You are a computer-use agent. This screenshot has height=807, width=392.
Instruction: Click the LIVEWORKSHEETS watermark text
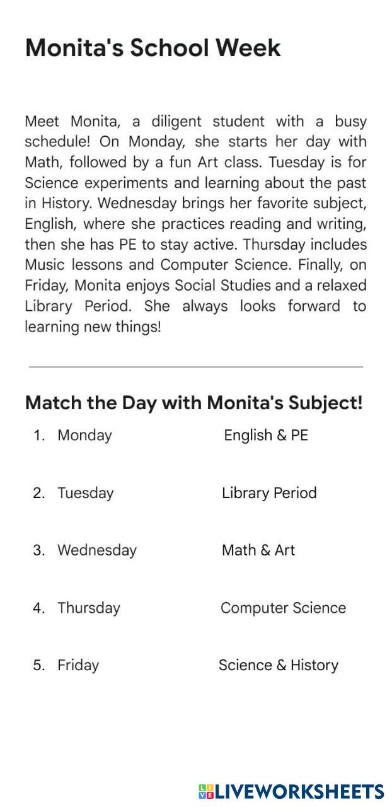(x=299, y=792)
